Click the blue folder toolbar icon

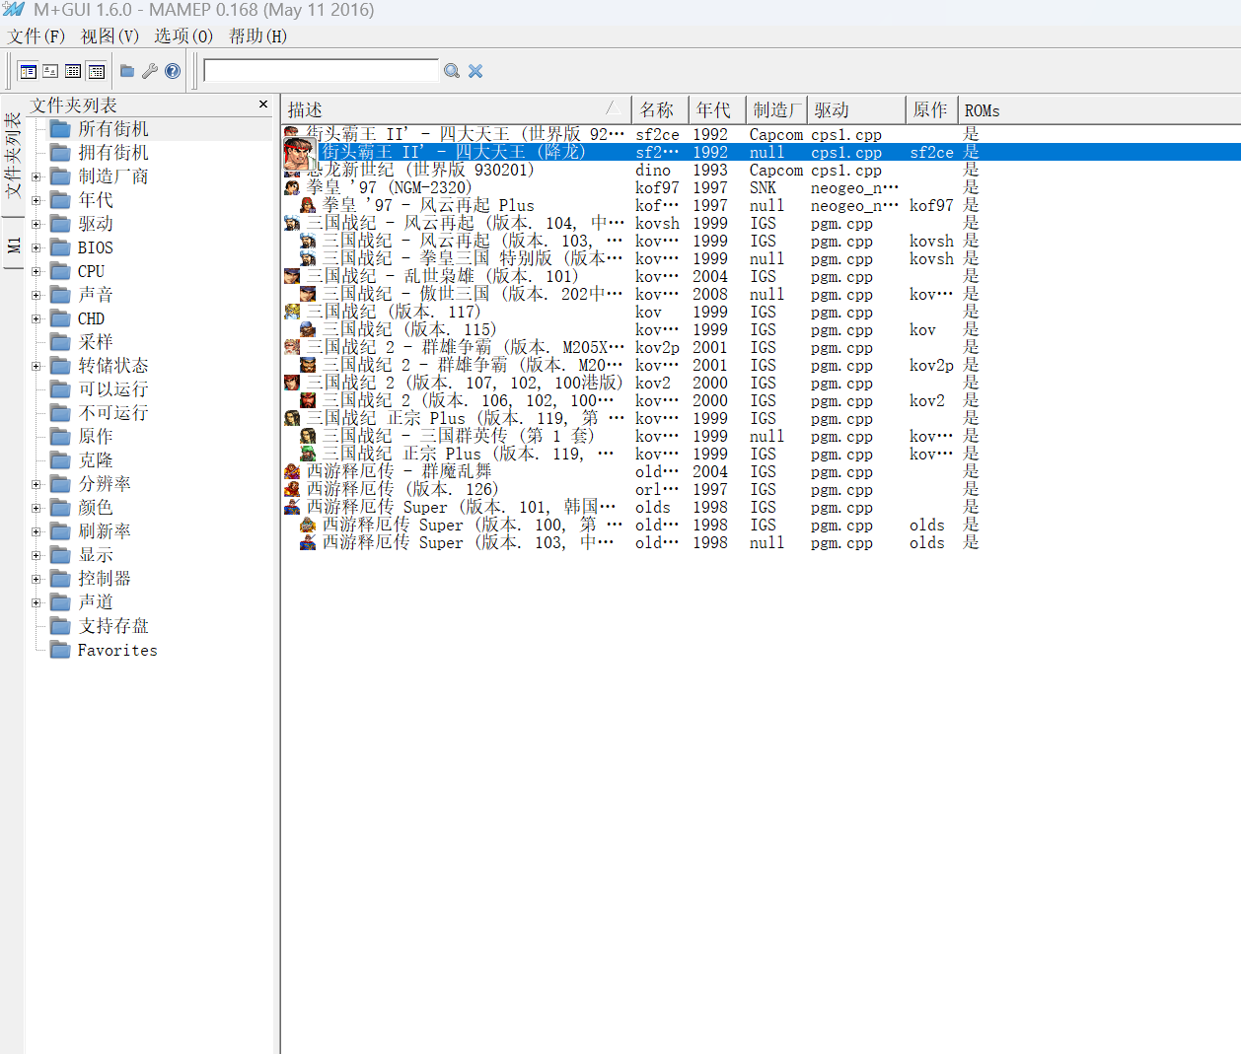[127, 71]
